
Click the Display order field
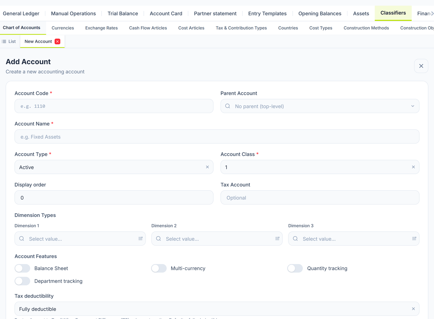click(x=114, y=198)
